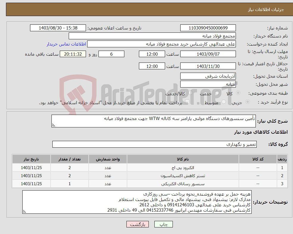Click the سنسور رسانای الکتریکی item cell
The width and height of the screenshot is (293, 234).
pos(183,184)
